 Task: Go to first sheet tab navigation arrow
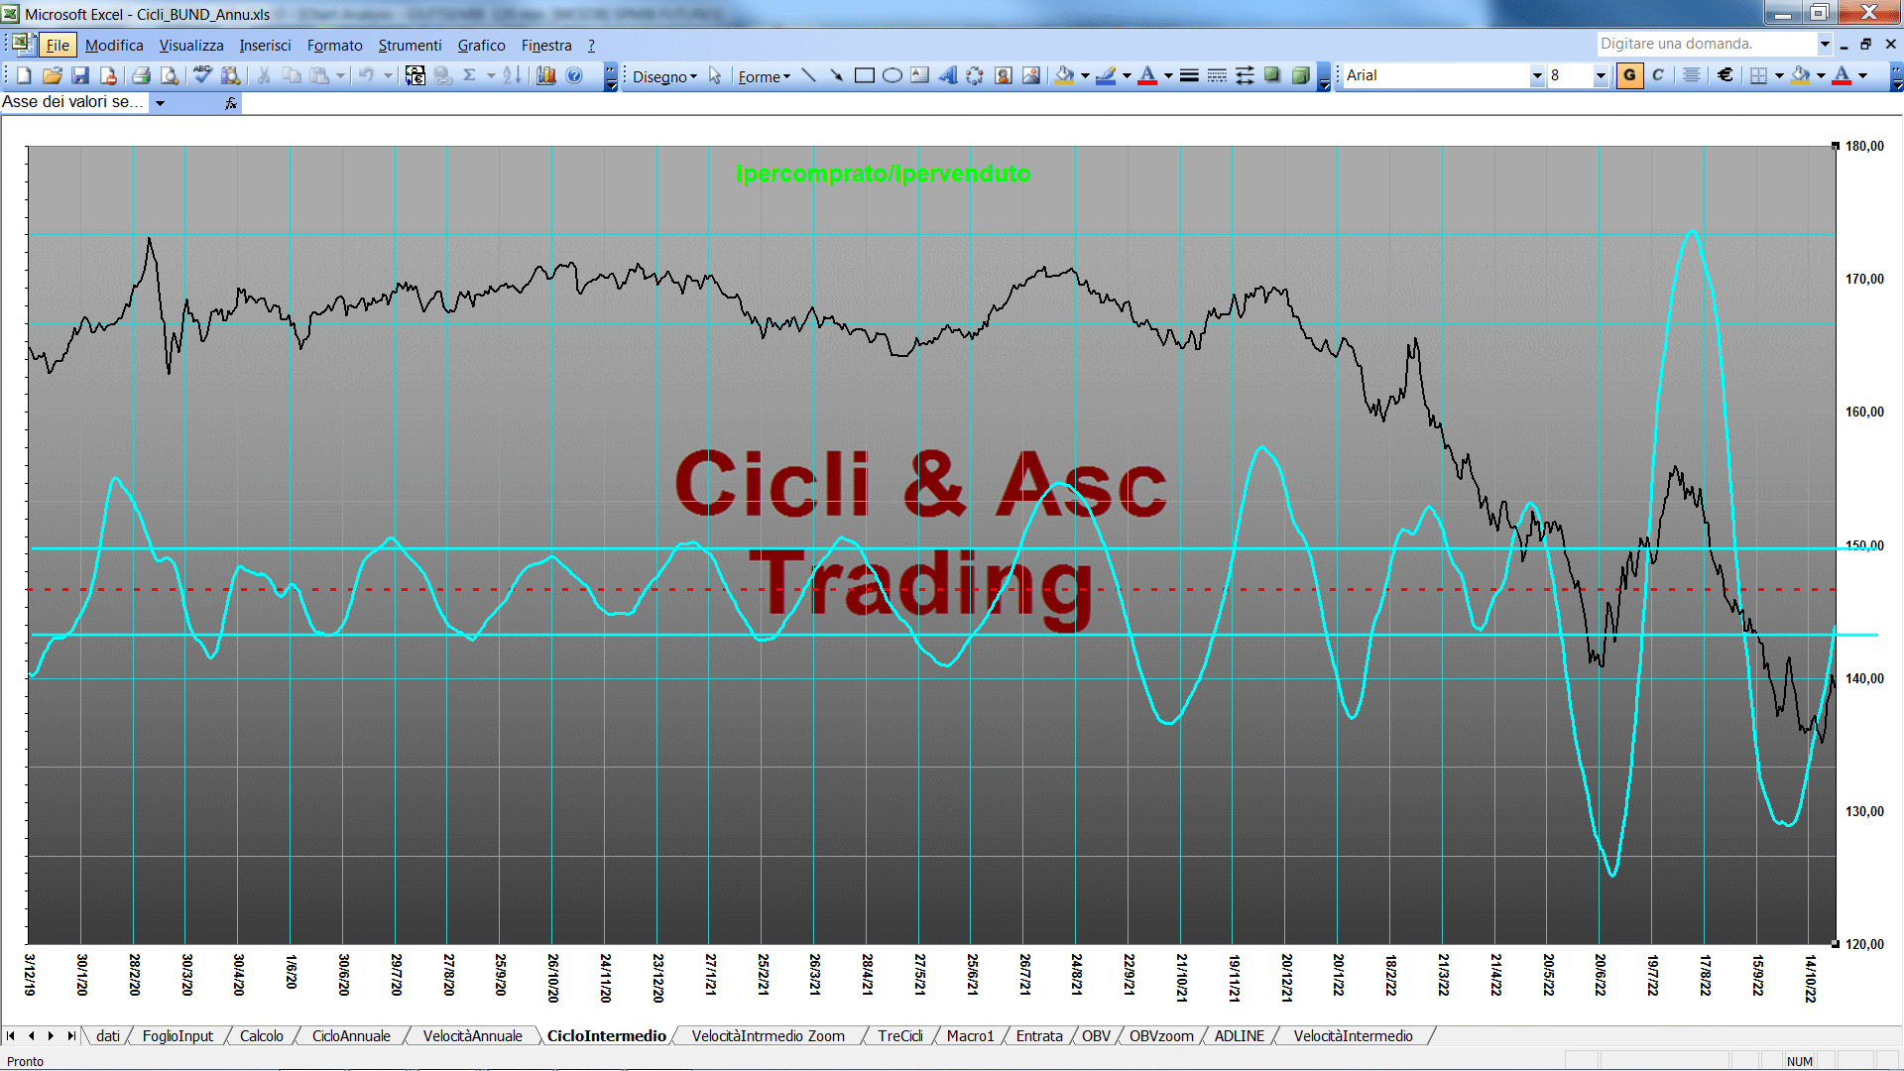[11, 1035]
